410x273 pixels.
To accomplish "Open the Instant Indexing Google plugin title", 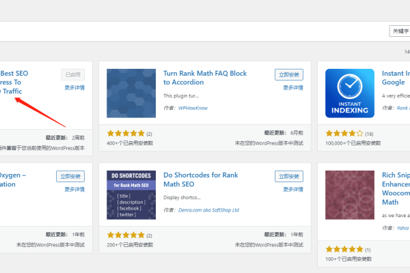I will click(396, 78).
